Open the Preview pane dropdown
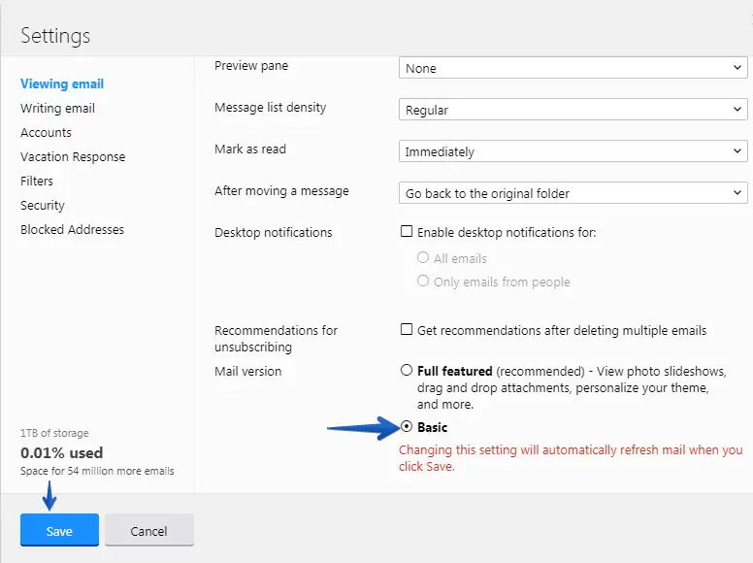 click(573, 68)
